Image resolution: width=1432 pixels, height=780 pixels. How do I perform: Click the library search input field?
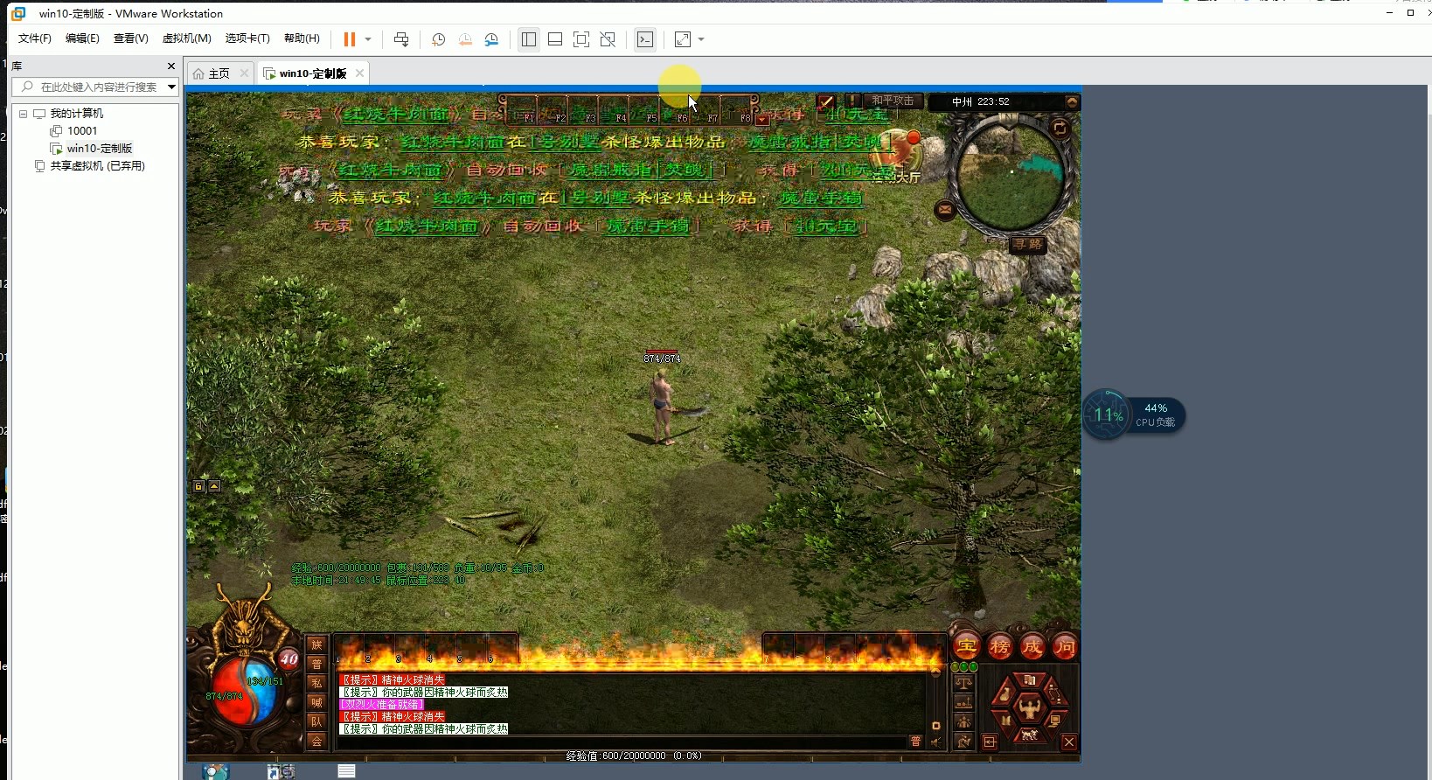point(96,87)
